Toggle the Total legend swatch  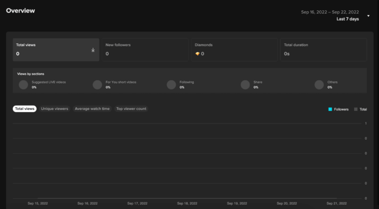click(356, 109)
